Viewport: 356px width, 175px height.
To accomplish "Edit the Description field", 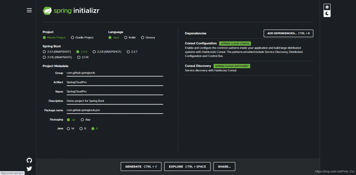I will click(x=115, y=101).
